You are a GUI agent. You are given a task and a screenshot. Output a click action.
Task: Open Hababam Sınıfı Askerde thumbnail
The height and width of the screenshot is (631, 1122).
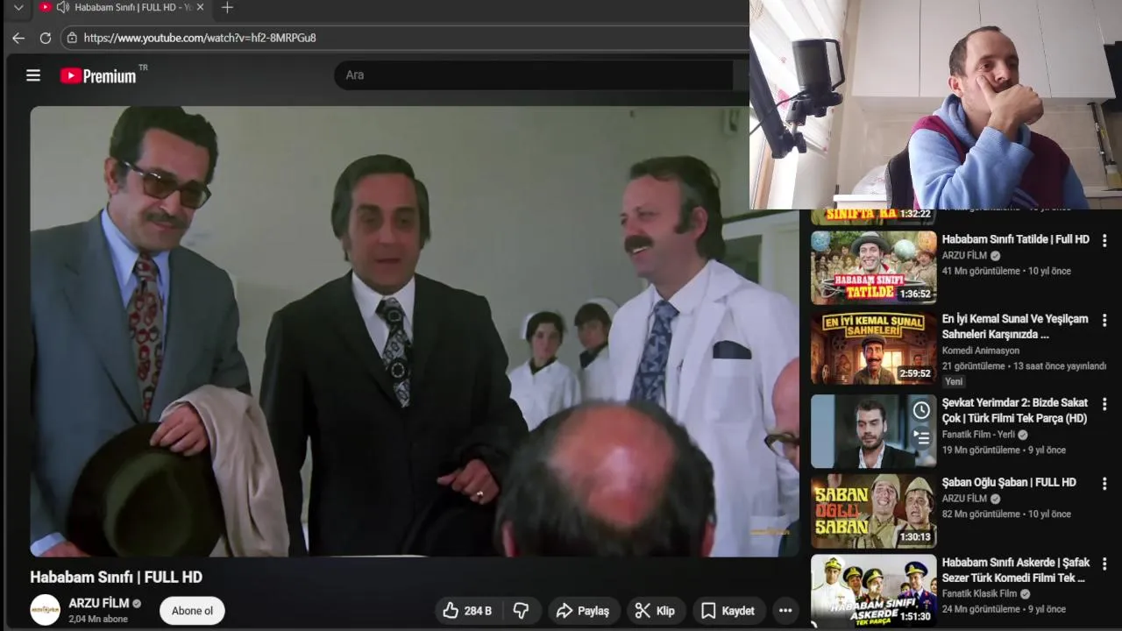coord(873,590)
